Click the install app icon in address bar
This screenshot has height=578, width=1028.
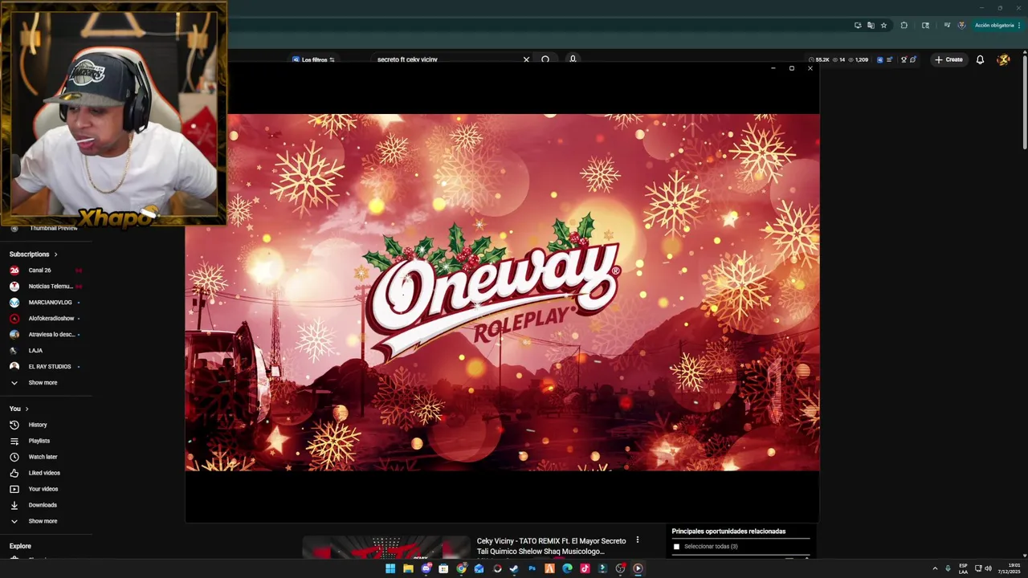click(x=858, y=25)
